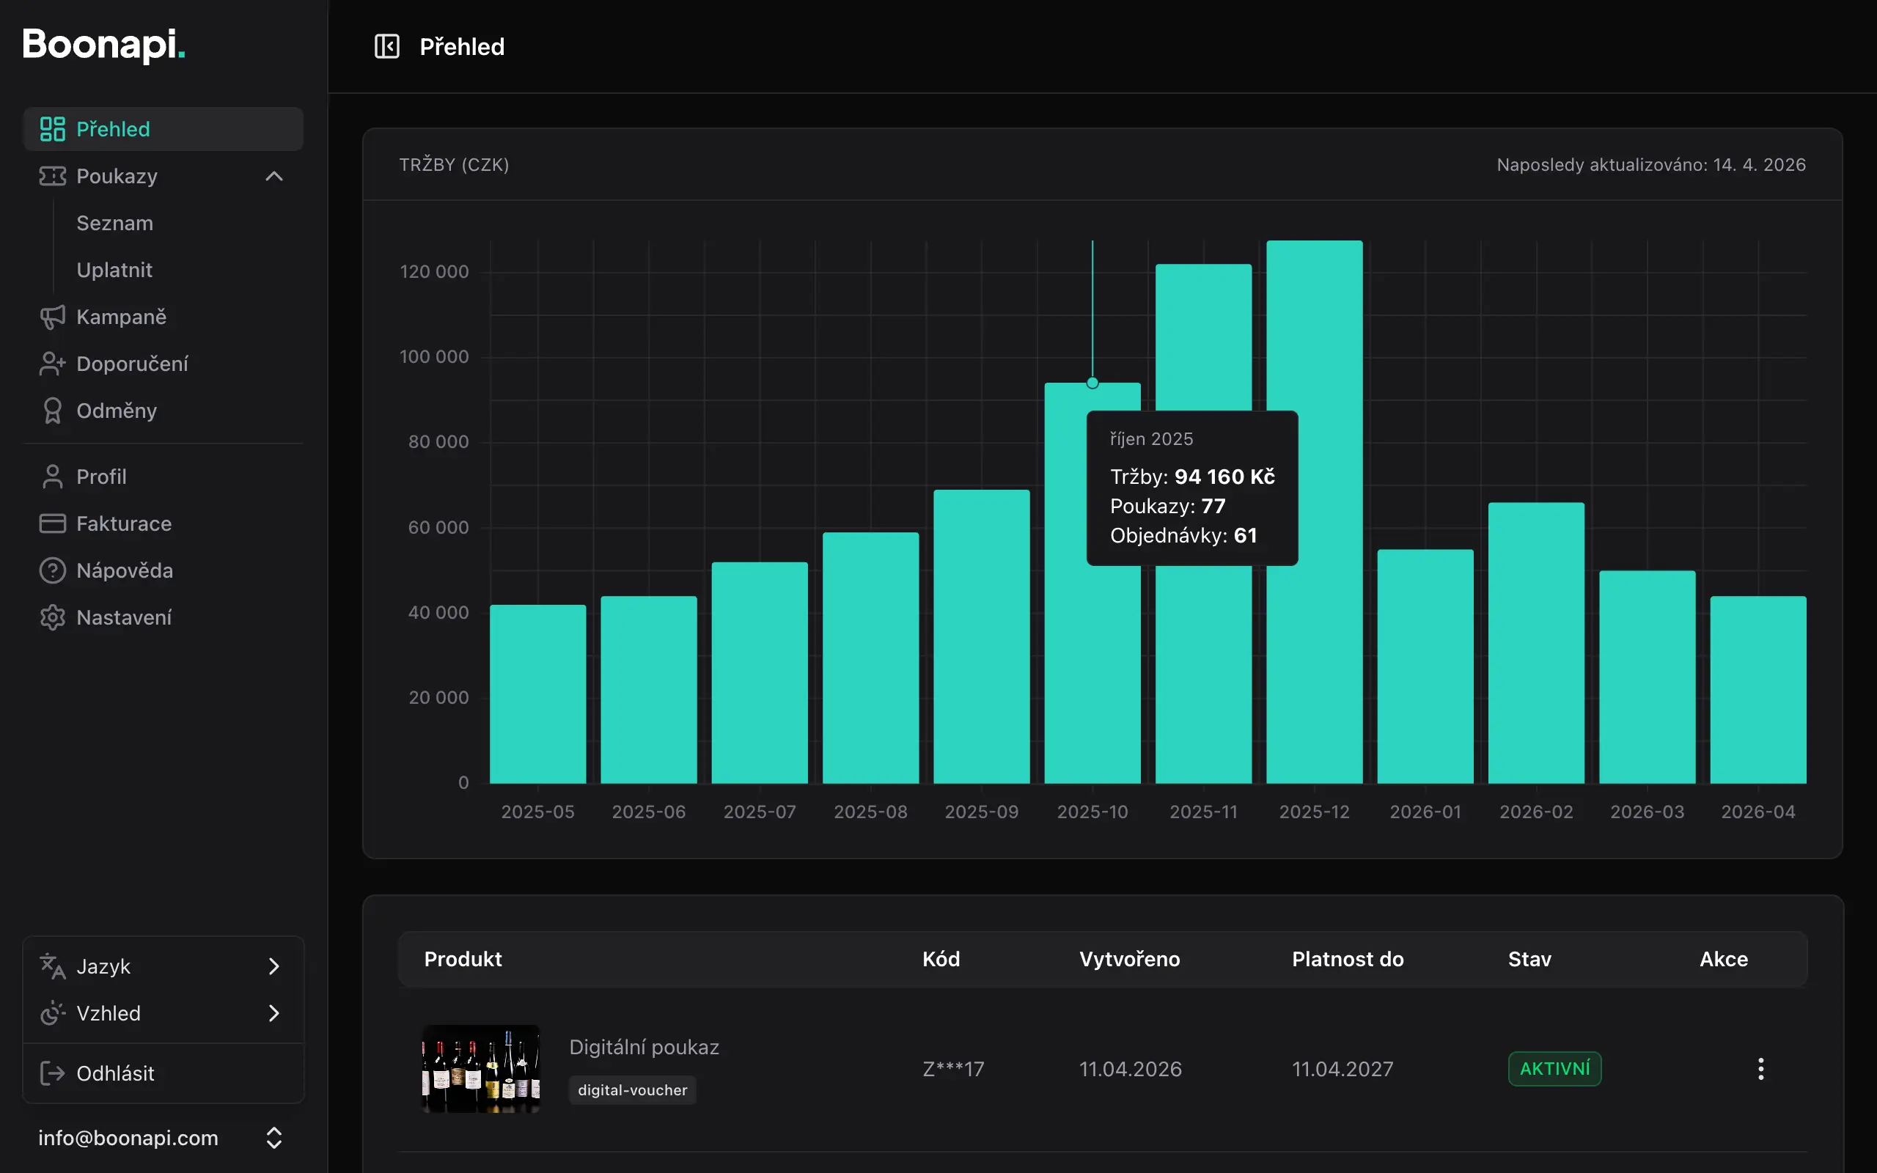Expand the Jazyk language submenu

coord(273,966)
